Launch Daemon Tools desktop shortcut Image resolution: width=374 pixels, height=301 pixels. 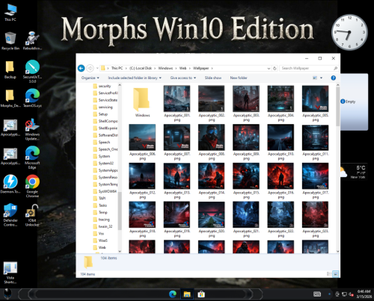10,184
